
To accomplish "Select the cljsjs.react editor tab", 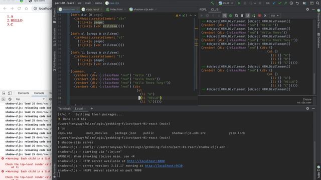I will (x=92, y=9).
